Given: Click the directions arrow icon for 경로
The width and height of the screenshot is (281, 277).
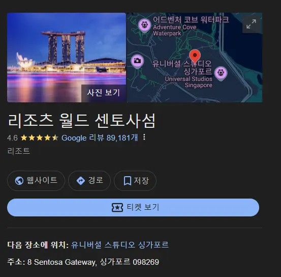Looking at the screenshot, I should pos(81,181).
